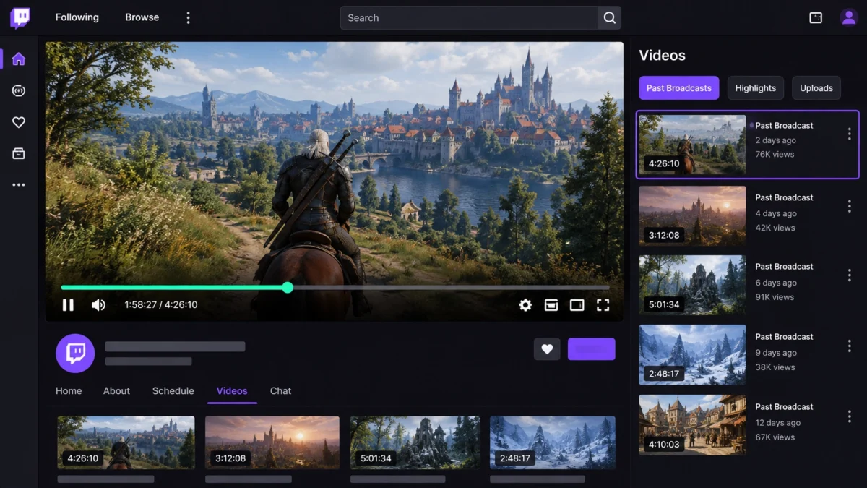Click the '38K views' text
867x488 pixels.
coord(775,367)
